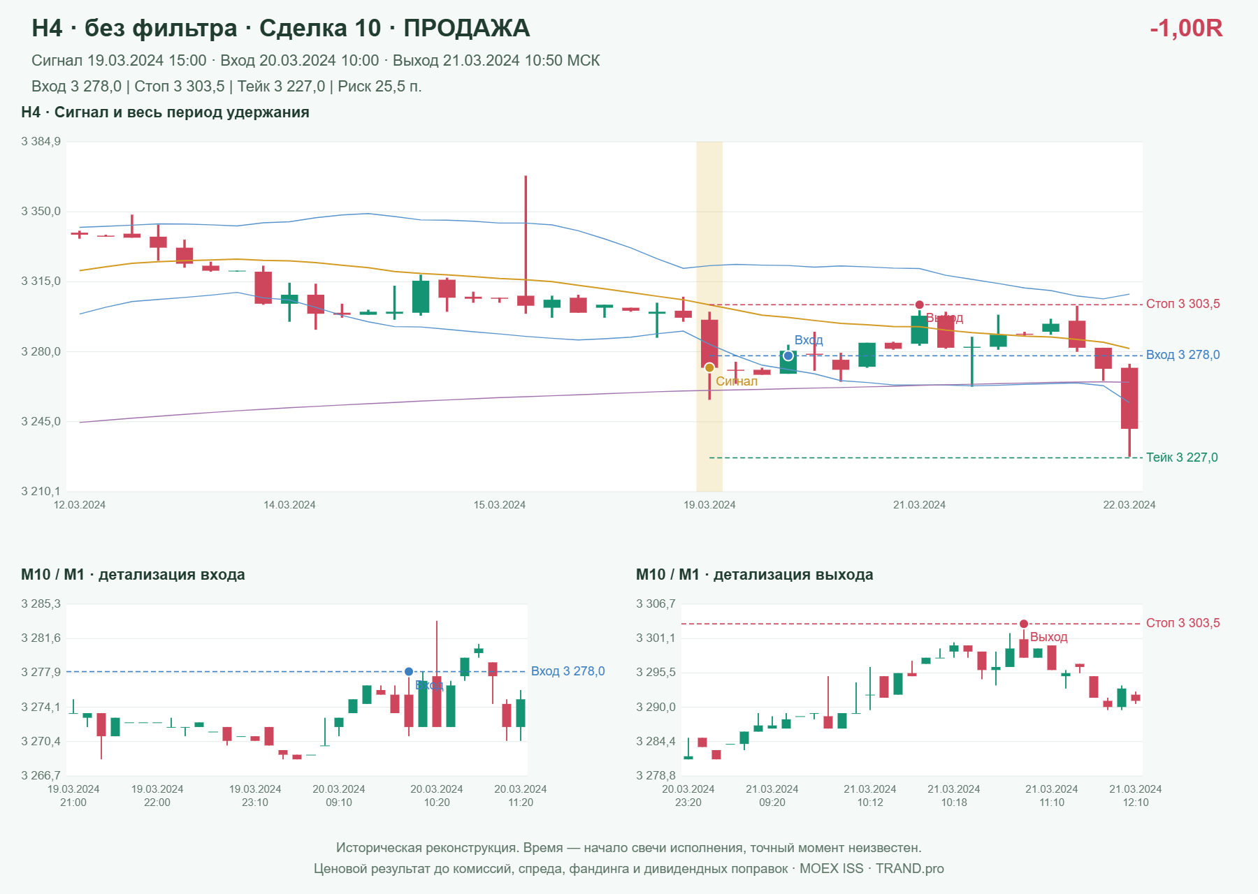The height and width of the screenshot is (894, 1258).
Task: Click the 'Вход 3 278,0' label beside the H4 chart
Action: pos(1183,355)
